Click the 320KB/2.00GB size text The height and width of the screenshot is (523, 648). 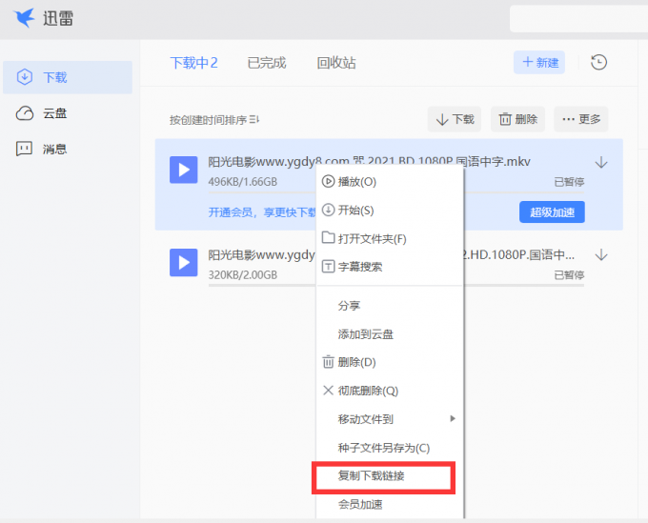(x=243, y=274)
